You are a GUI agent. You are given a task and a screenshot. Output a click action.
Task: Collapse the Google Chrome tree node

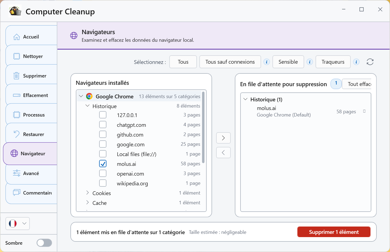81,96
